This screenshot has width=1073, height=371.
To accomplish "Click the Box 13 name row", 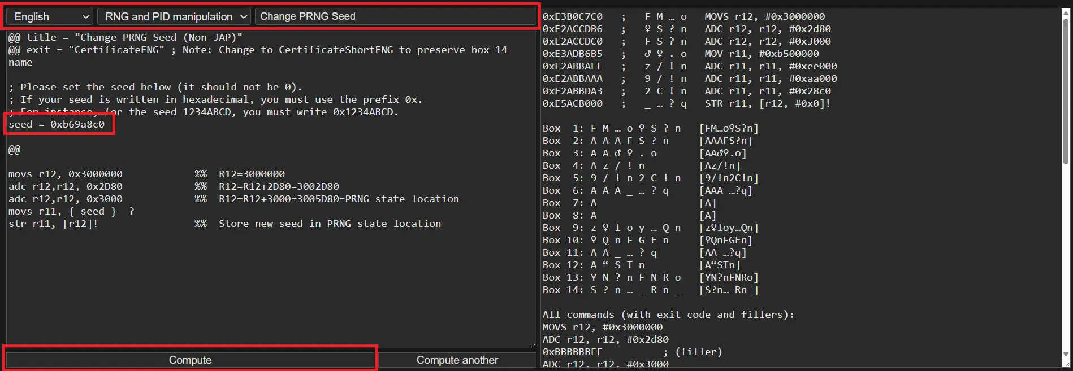I will coord(651,277).
